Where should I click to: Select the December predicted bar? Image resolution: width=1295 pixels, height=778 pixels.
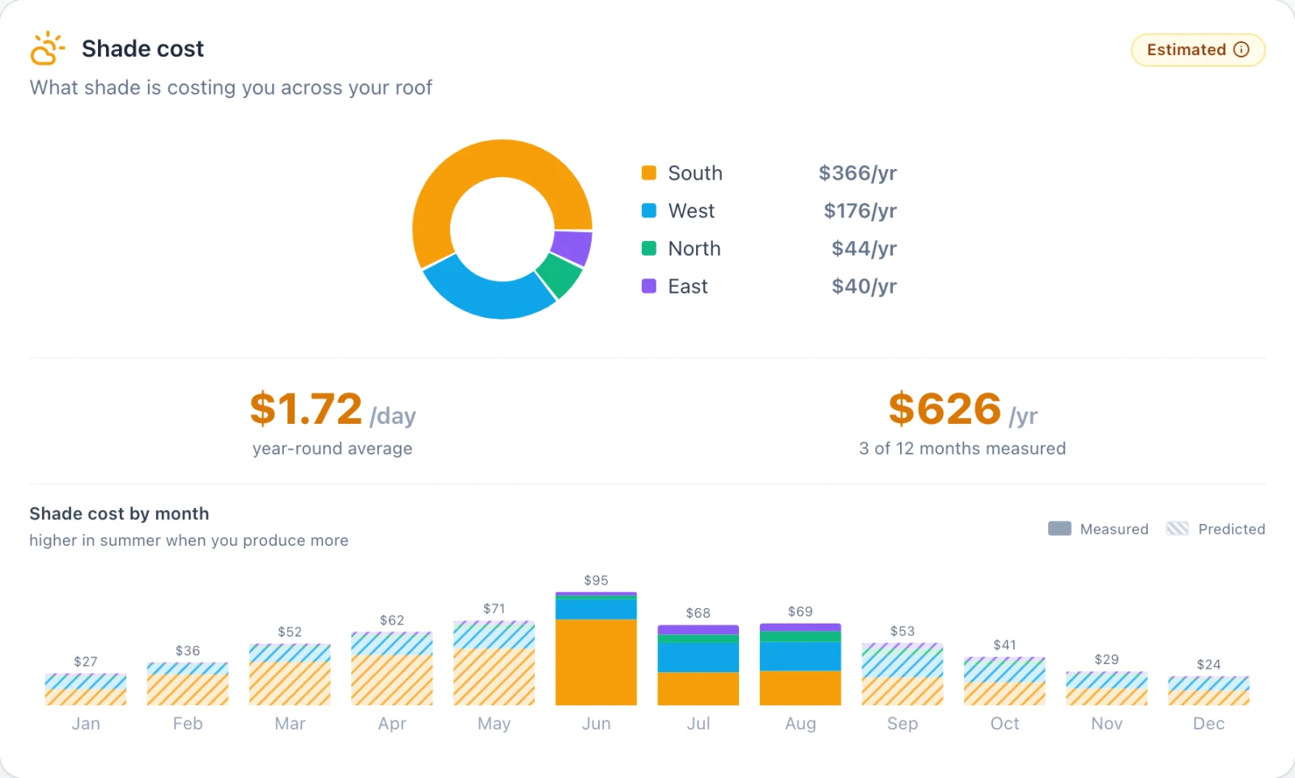pyautogui.click(x=1208, y=691)
